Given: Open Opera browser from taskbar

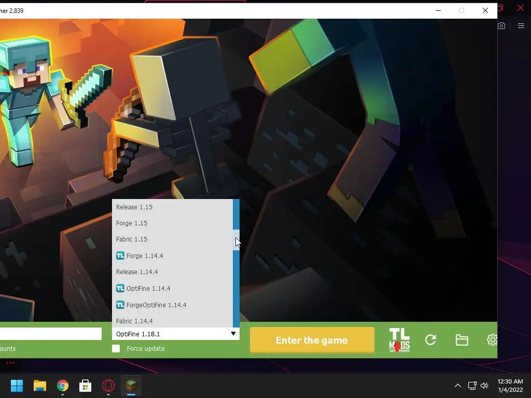Looking at the screenshot, I should (x=108, y=386).
